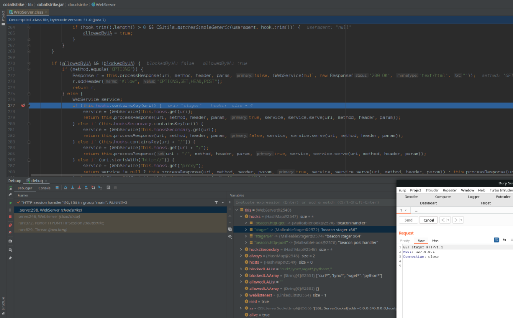Open Burp Project menu
This screenshot has height=318, width=513.
(416, 190)
